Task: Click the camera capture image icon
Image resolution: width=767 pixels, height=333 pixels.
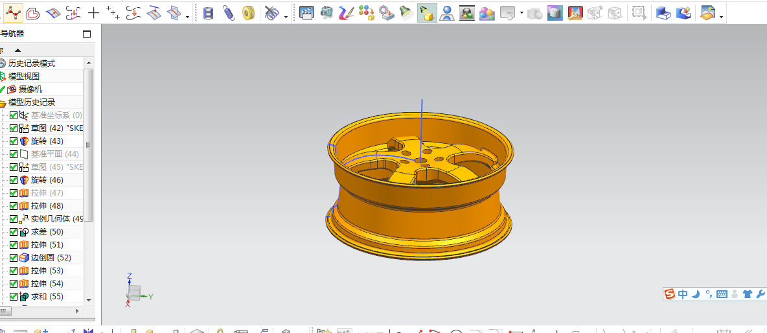Action: (326, 13)
